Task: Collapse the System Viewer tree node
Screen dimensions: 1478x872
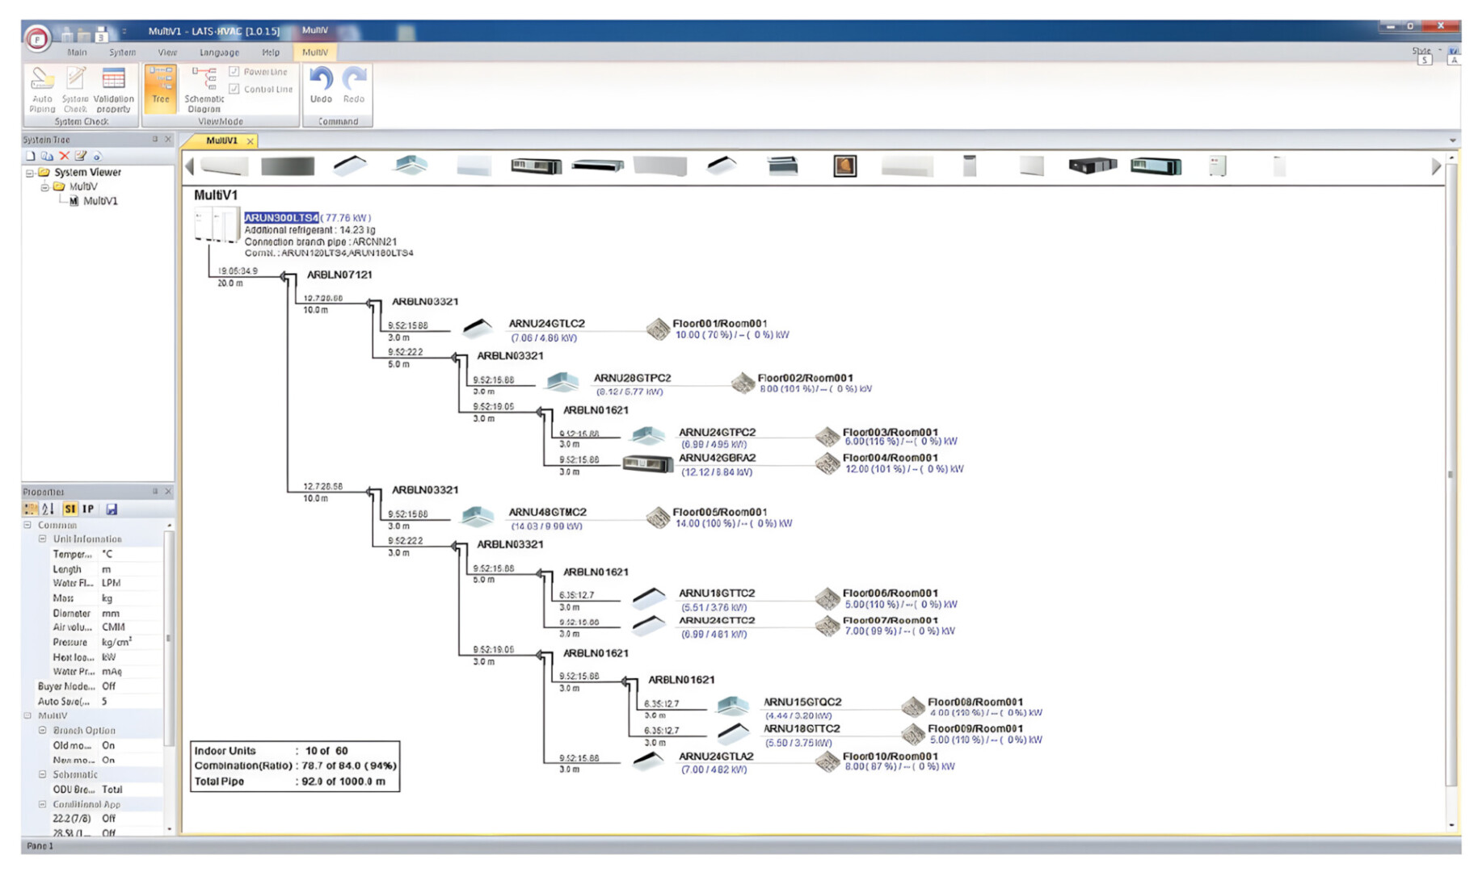Action: 30,173
